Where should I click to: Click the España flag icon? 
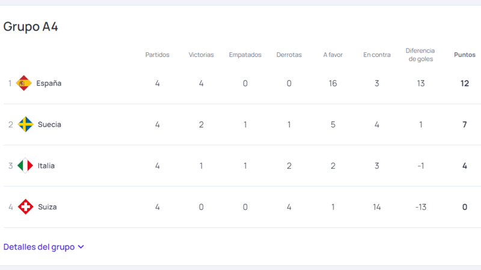click(x=24, y=83)
